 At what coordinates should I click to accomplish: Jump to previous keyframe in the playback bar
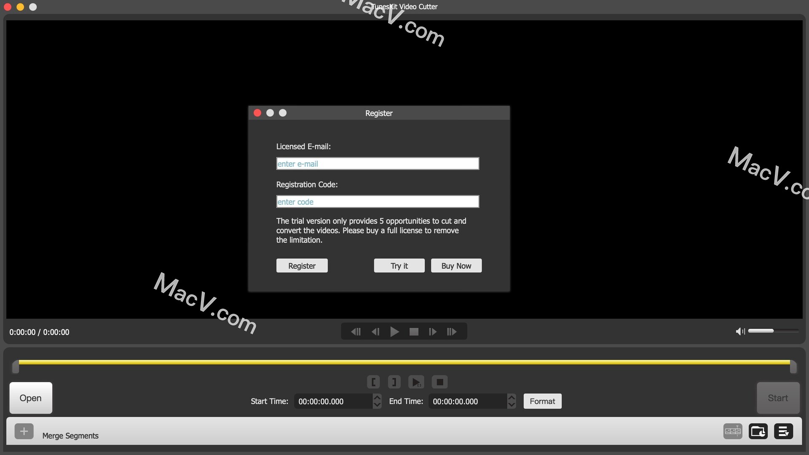coord(356,332)
